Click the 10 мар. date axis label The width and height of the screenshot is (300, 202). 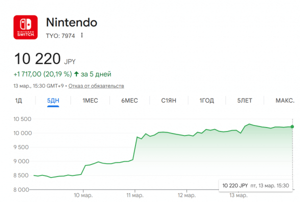click(83, 194)
